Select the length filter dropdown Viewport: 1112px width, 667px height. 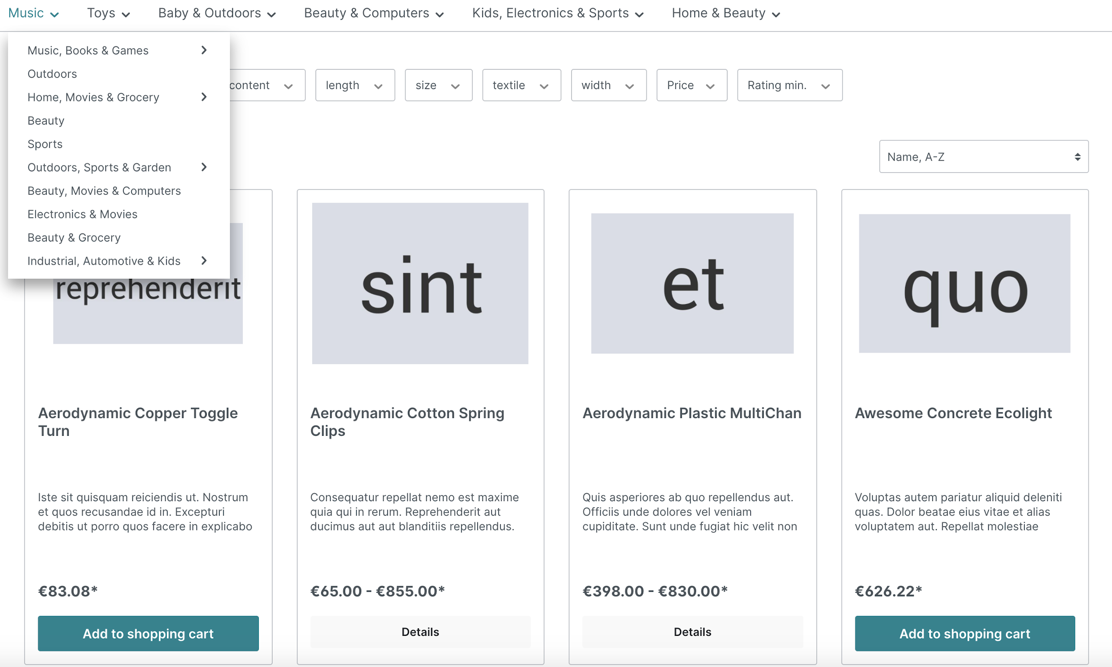point(356,85)
